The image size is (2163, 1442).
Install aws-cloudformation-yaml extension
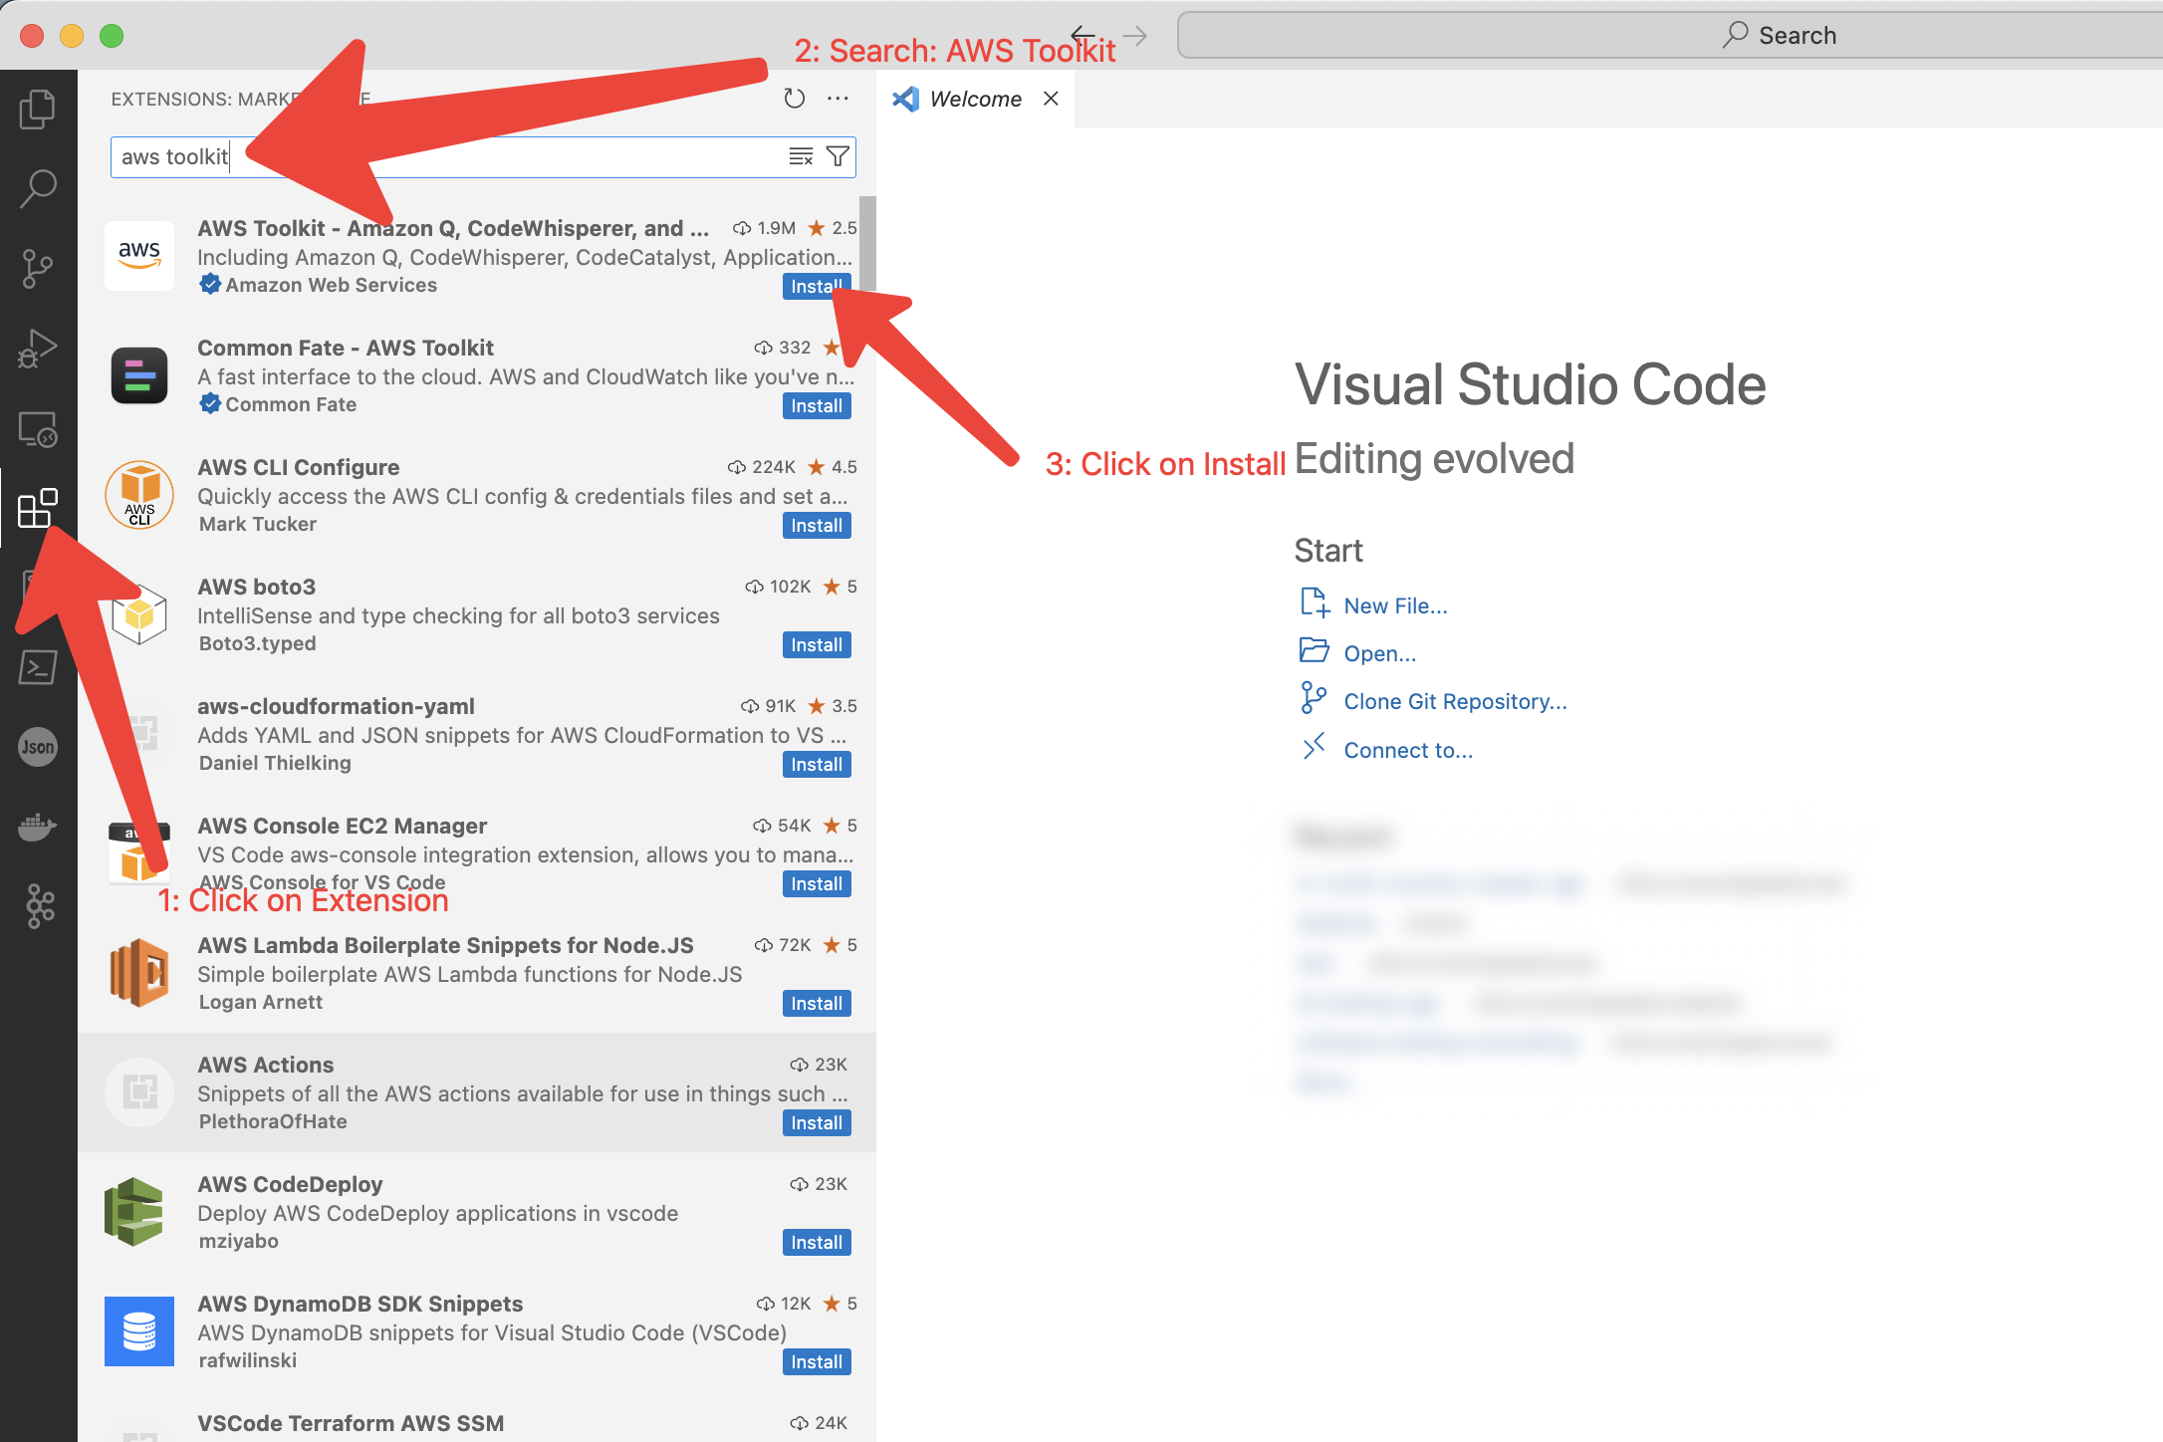tap(817, 764)
